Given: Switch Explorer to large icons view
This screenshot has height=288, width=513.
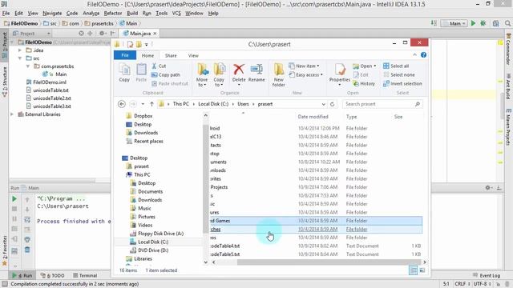Looking at the screenshot, I should tap(422, 270).
